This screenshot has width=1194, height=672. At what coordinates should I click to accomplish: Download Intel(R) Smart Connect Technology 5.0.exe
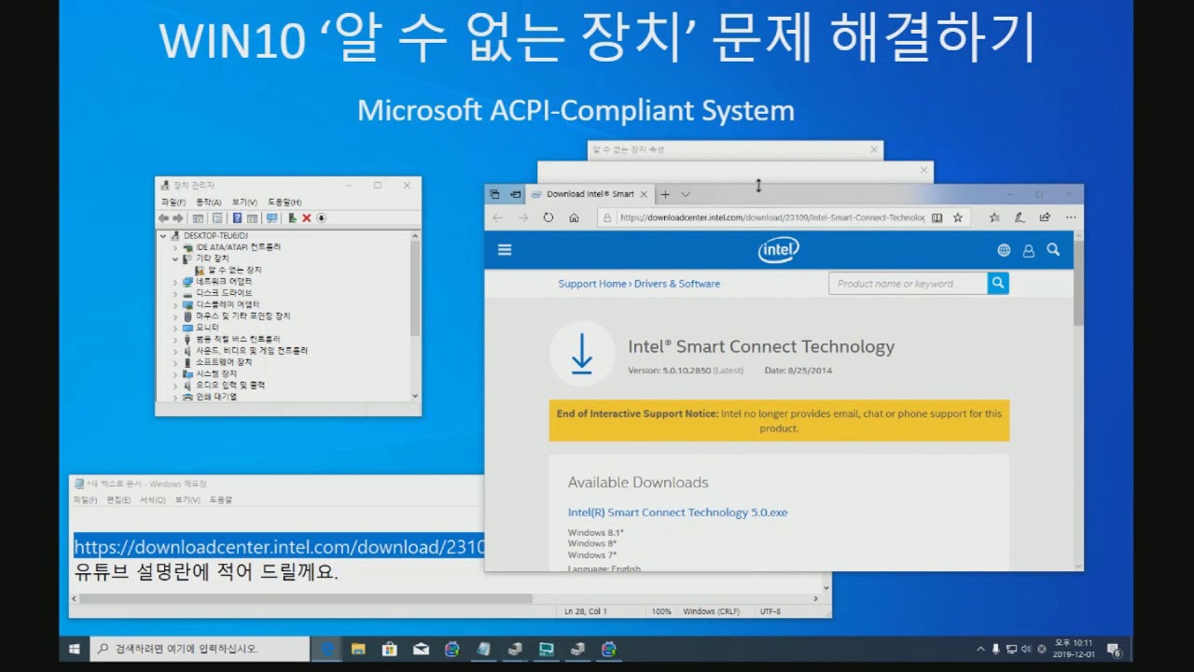pos(677,512)
